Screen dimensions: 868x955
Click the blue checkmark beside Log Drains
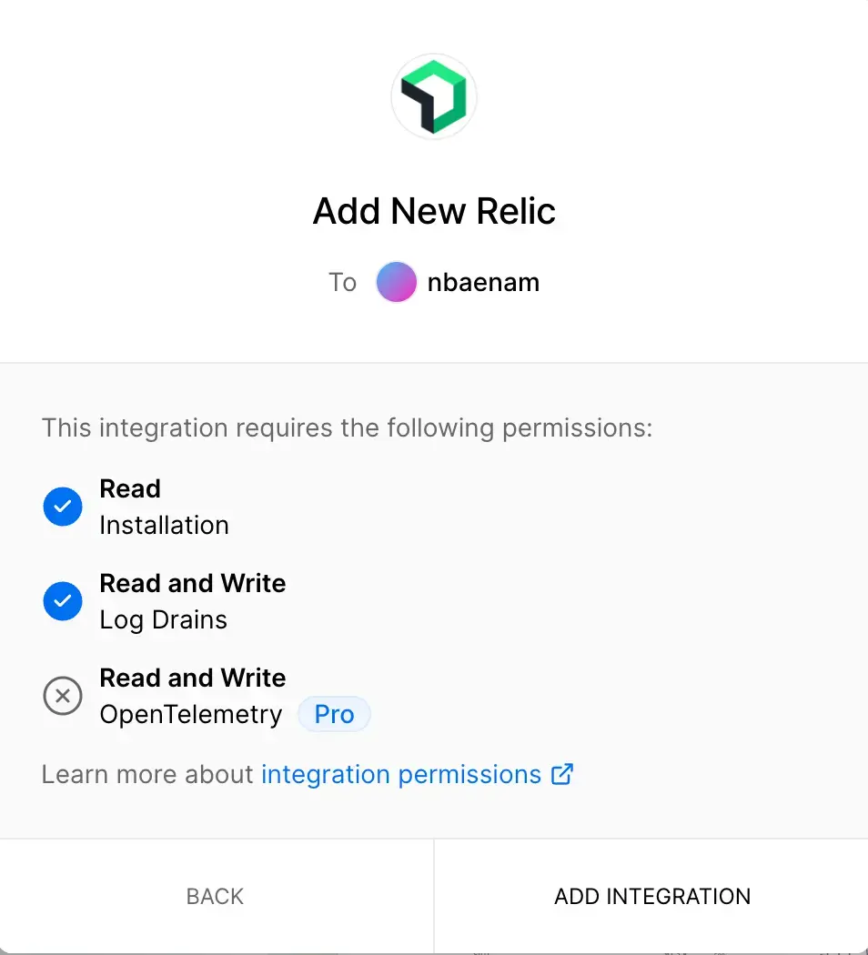tap(63, 602)
